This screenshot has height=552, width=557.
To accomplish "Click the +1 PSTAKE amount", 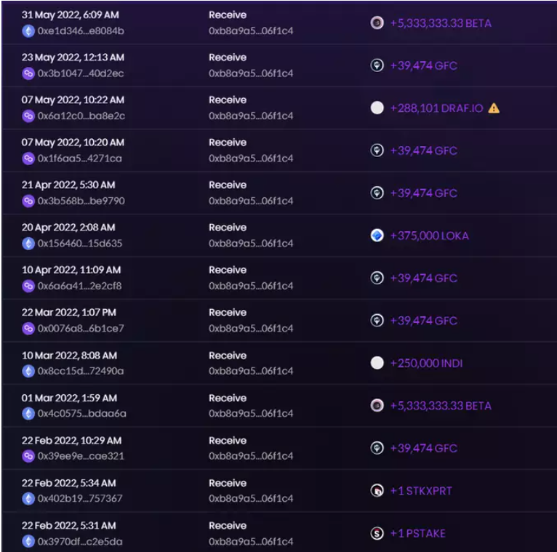I will pyautogui.click(x=417, y=533).
